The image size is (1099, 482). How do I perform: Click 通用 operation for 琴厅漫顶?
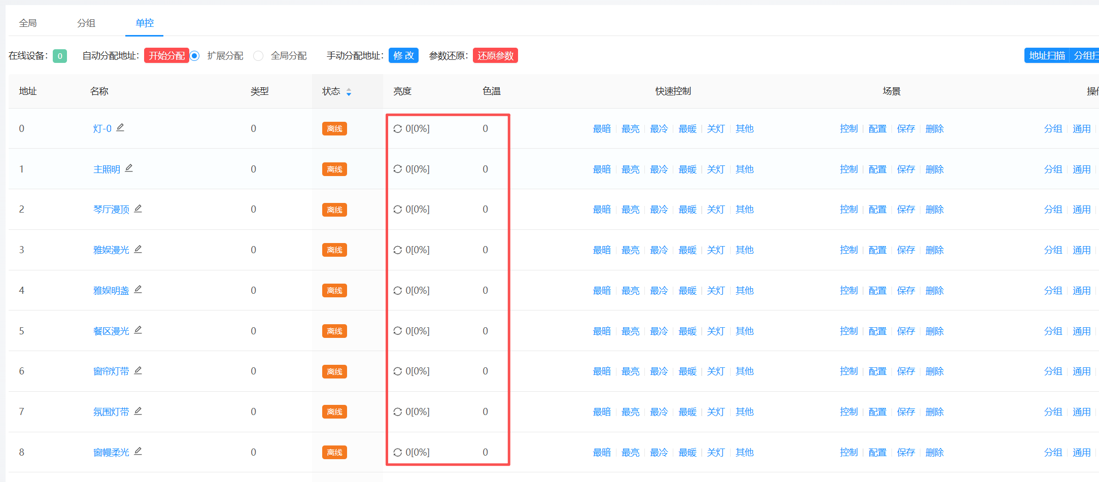(x=1081, y=210)
